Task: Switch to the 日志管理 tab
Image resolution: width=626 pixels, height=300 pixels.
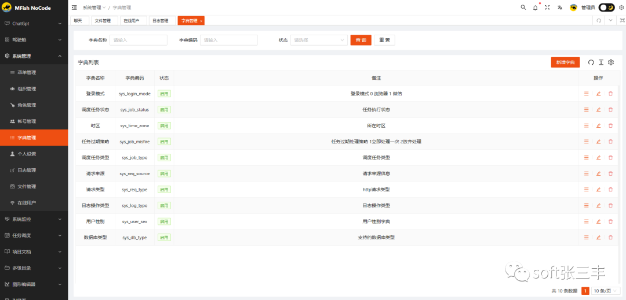Action: (x=162, y=21)
